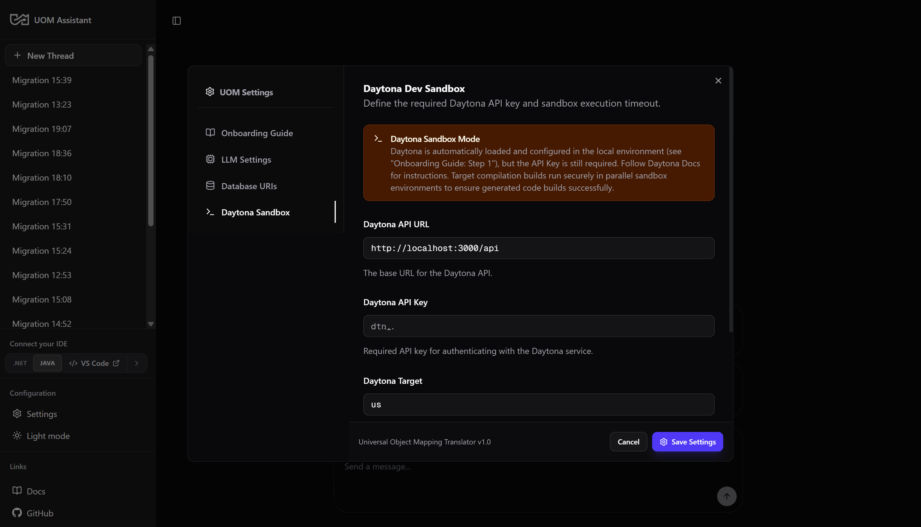Close the settings dialog with the X

718,81
